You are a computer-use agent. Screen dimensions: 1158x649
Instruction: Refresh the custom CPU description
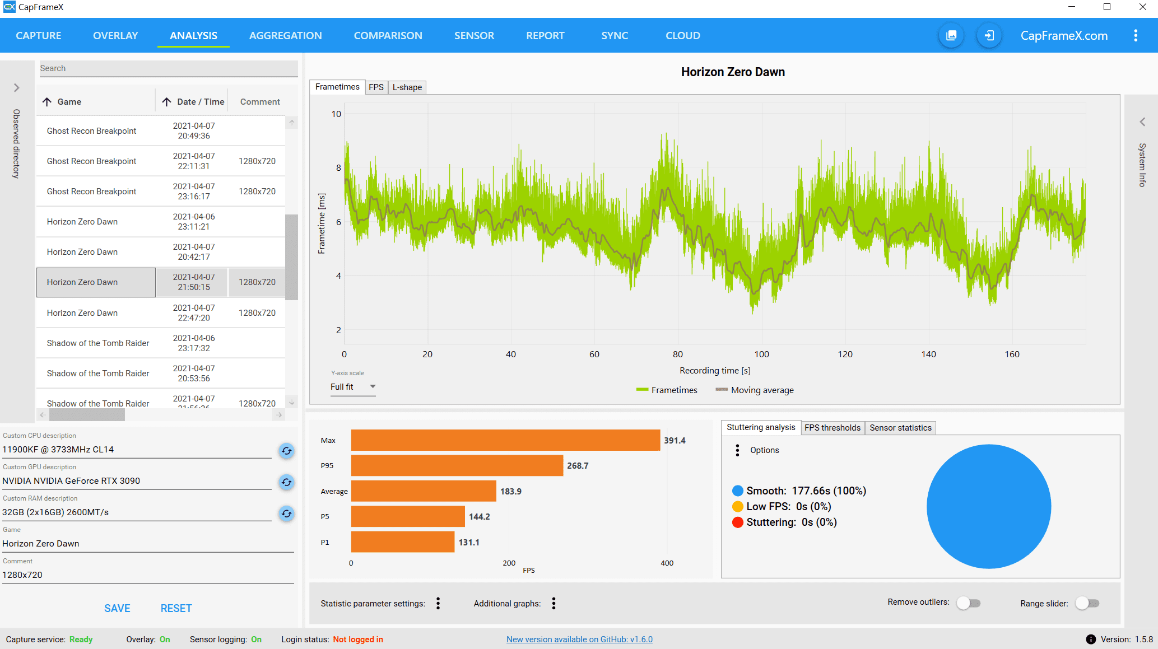(x=286, y=451)
